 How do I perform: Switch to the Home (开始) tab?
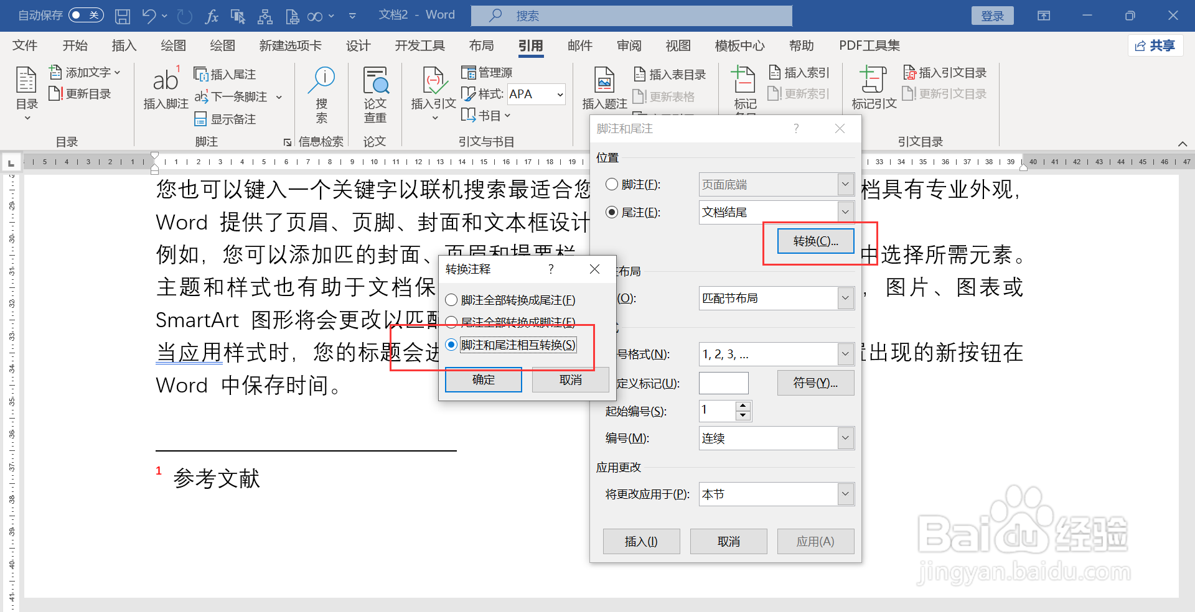75,45
